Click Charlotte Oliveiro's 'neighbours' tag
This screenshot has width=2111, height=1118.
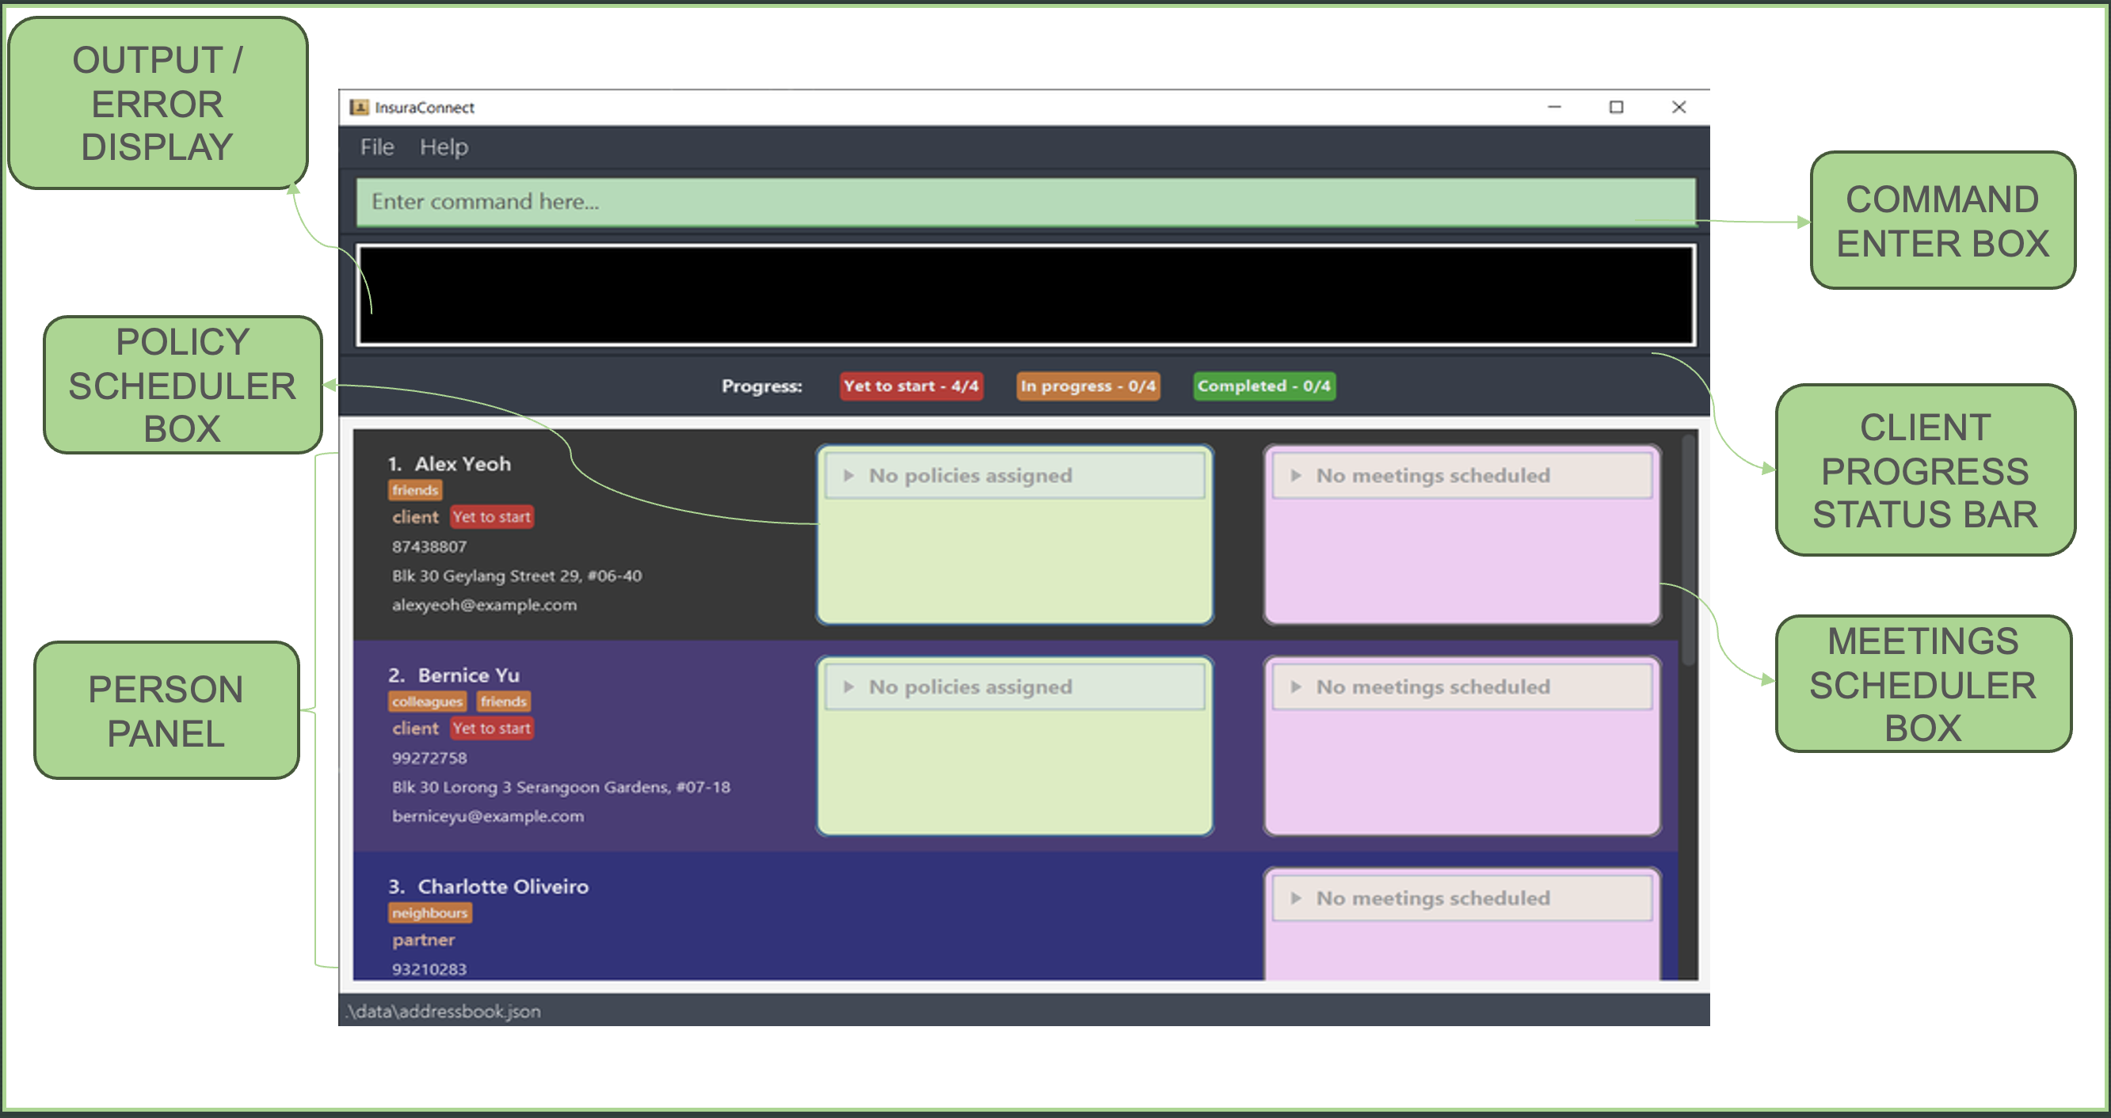[430, 913]
